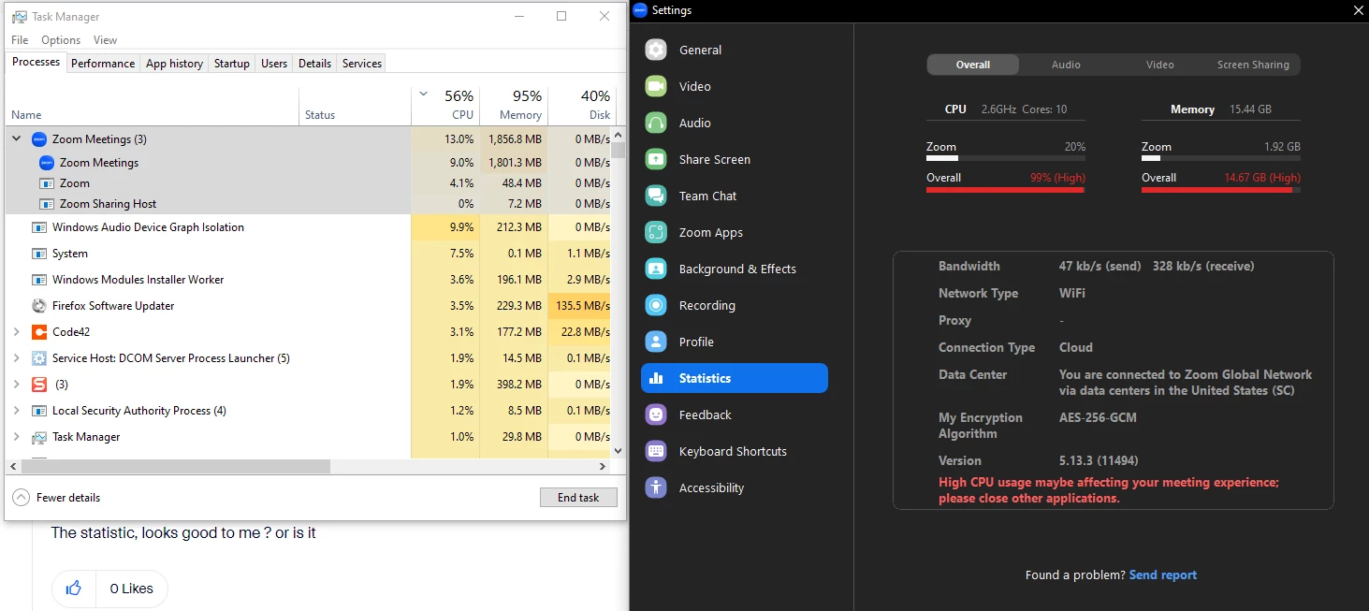
Task: Click the Fewer details arrow icon
Action: [21, 497]
